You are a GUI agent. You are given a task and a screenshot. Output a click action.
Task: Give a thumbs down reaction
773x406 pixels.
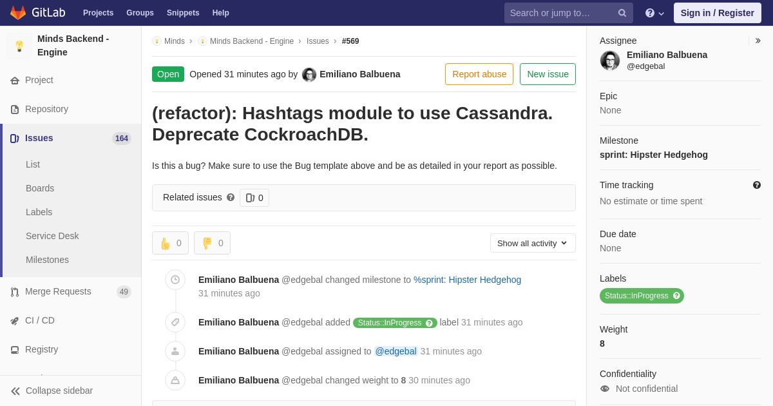click(x=212, y=243)
